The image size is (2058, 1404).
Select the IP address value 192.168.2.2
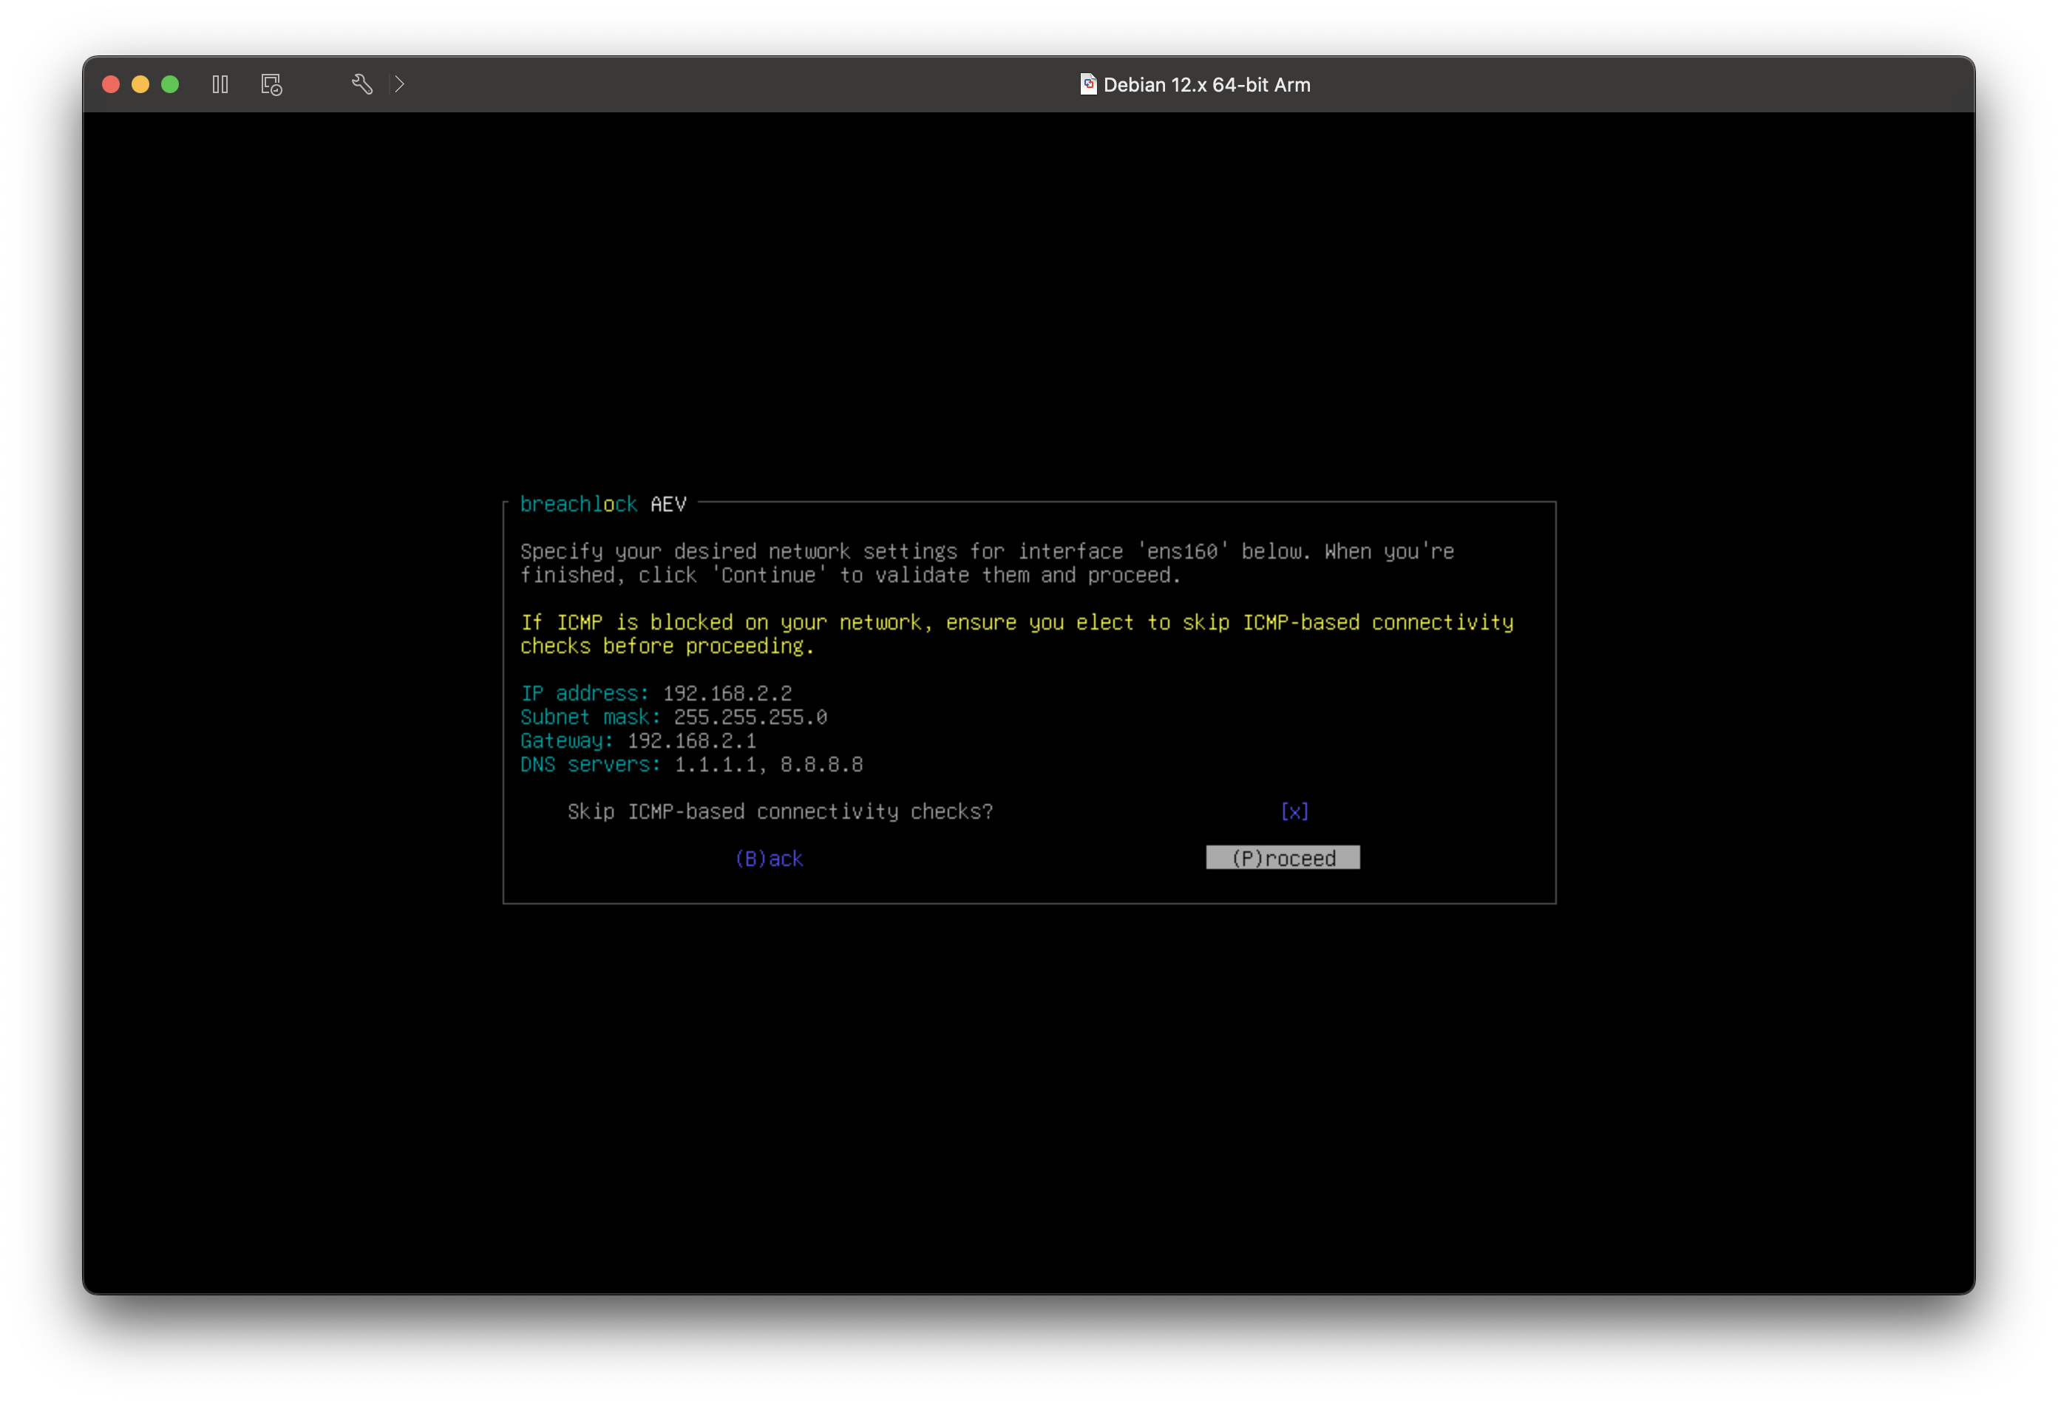click(727, 693)
